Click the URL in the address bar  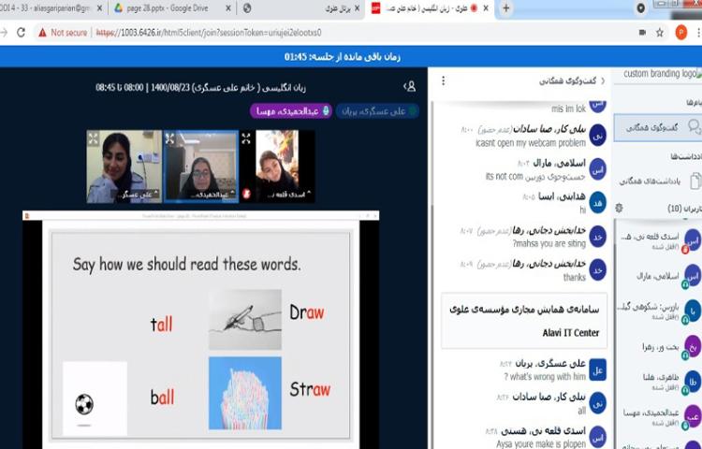[x=209, y=33]
